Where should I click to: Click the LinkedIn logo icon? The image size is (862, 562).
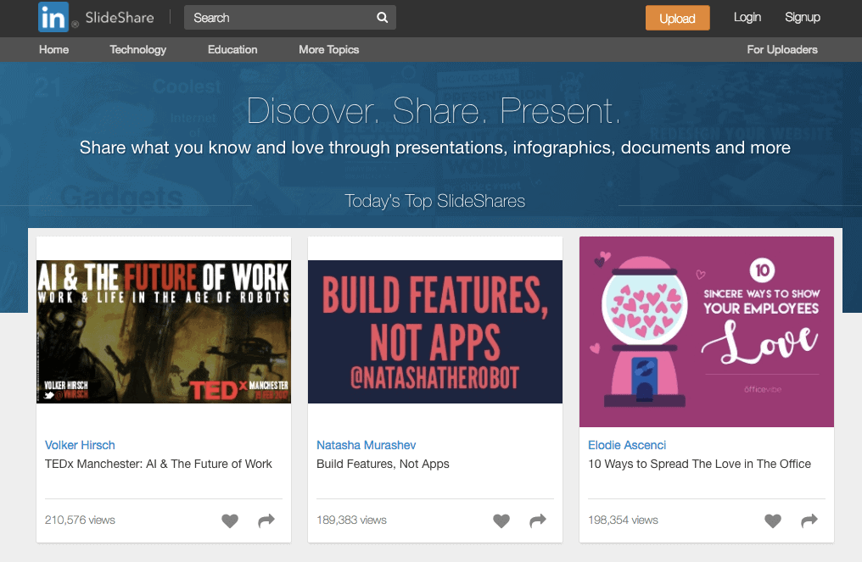click(53, 17)
